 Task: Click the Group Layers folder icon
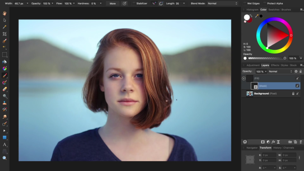click(x=290, y=142)
